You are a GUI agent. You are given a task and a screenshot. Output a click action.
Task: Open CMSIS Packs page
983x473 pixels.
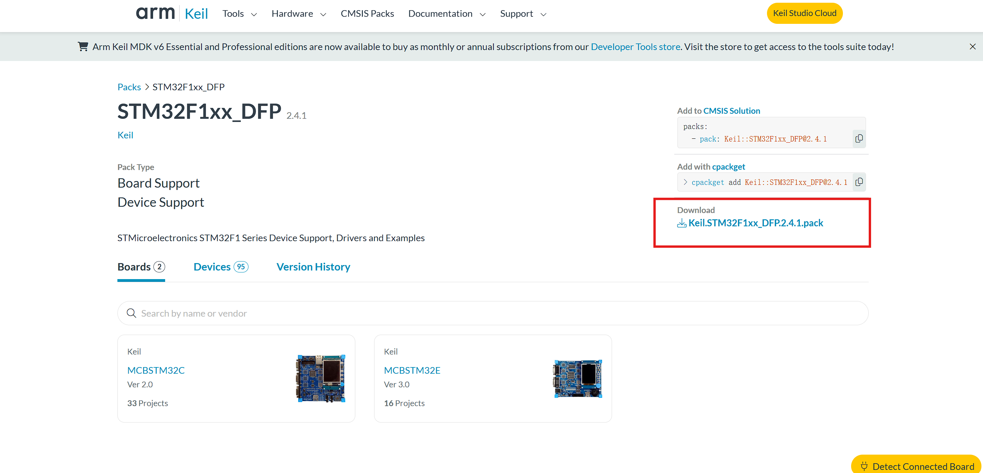tap(367, 14)
